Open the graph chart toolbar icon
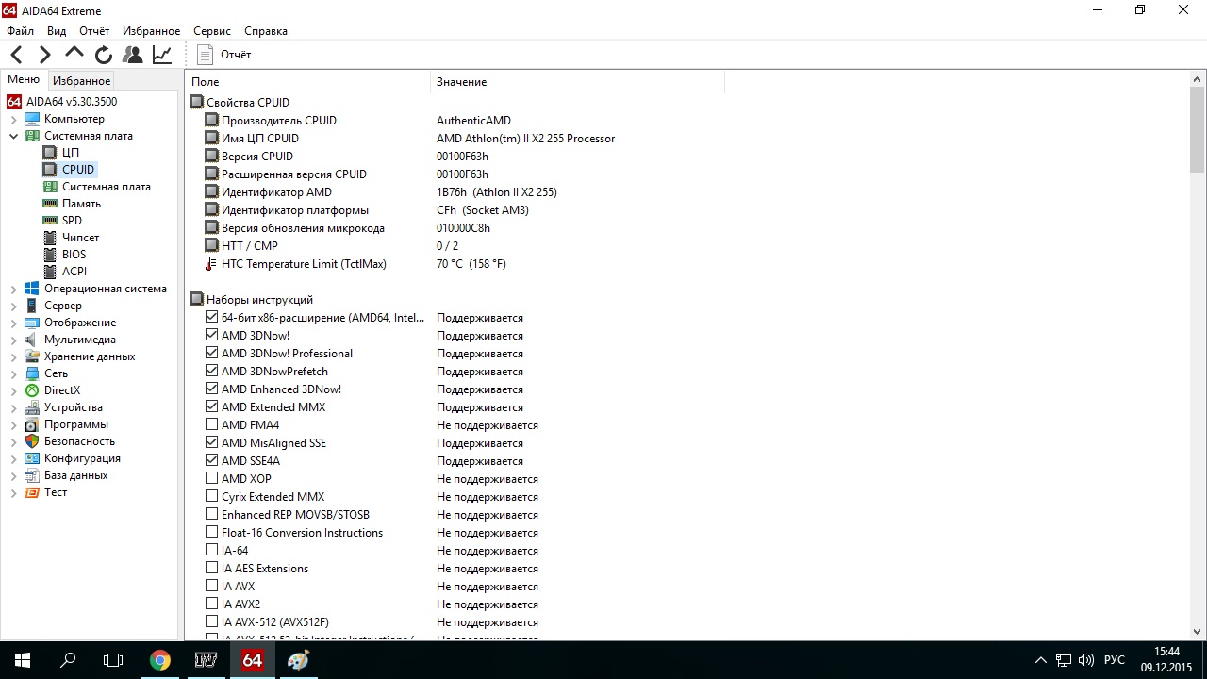 162,55
